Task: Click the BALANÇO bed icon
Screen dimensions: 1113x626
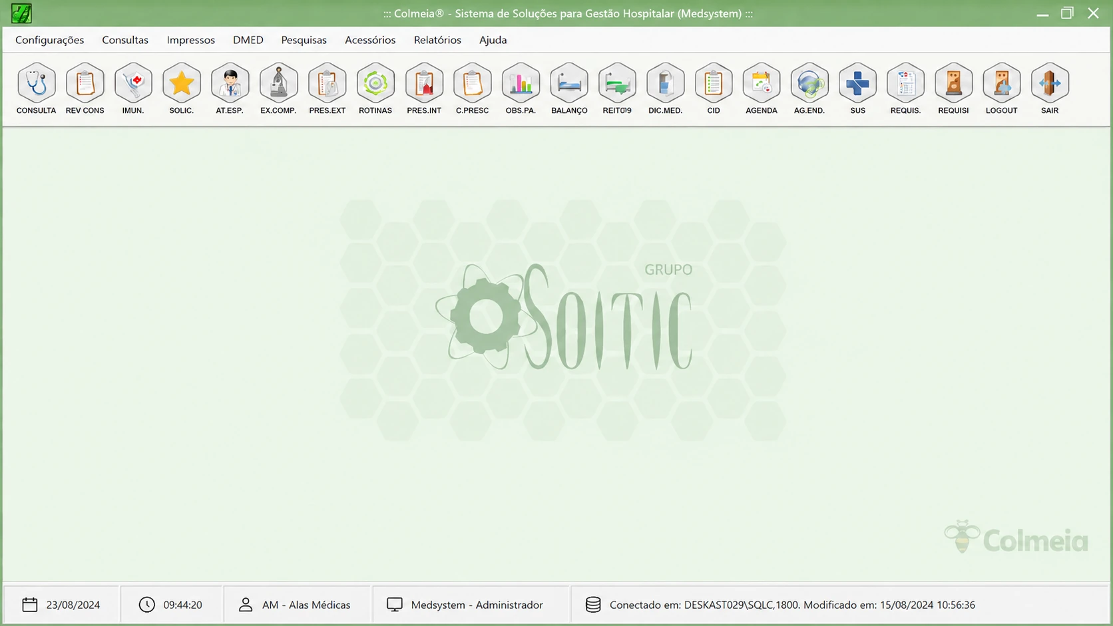Action: coord(569,83)
